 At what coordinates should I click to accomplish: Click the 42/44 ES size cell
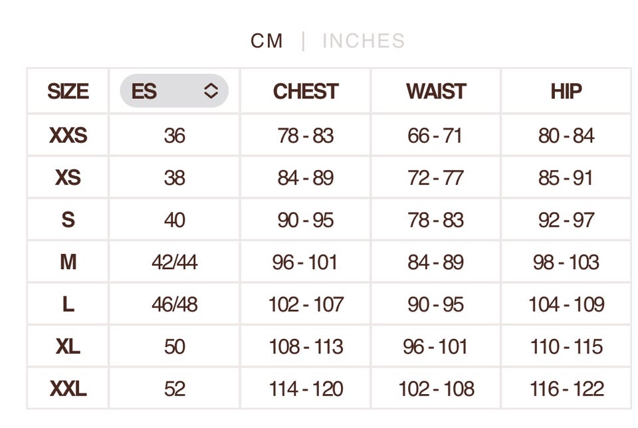(174, 262)
